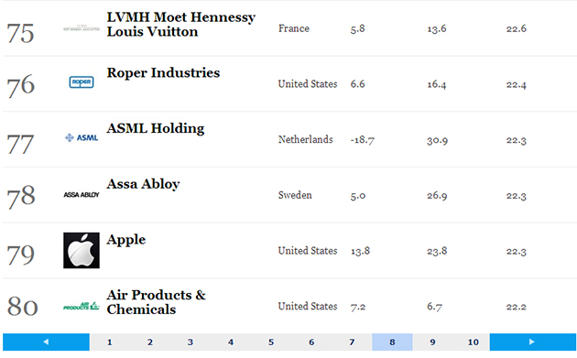The height and width of the screenshot is (358, 577).
Task: Select page 10 in pagination
Action: point(473,342)
